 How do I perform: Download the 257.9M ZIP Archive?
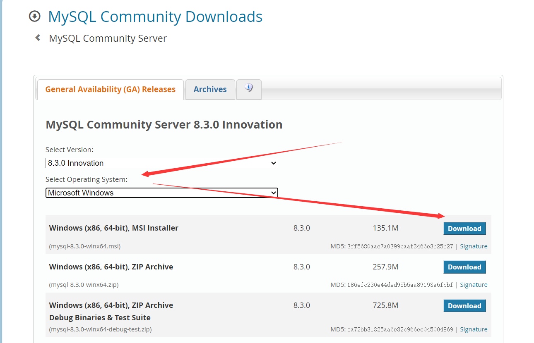pyautogui.click(x=464, y=267)
